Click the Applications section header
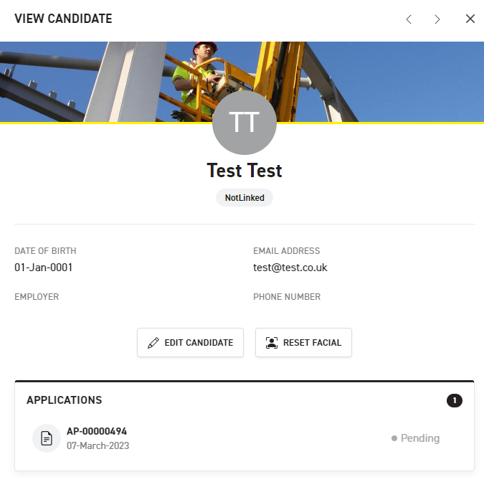 tap(65, 400)
